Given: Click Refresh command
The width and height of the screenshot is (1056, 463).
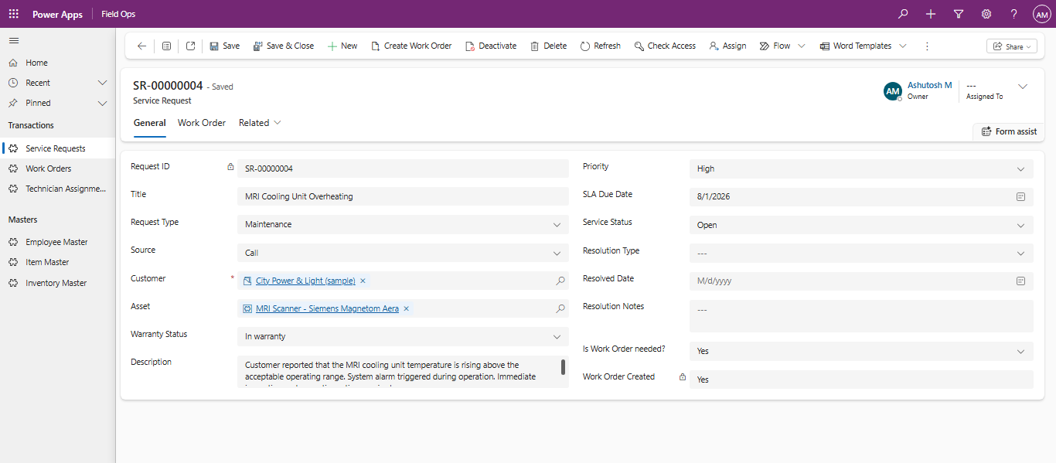Looking at the screenshot, I should tap(601, 46).
